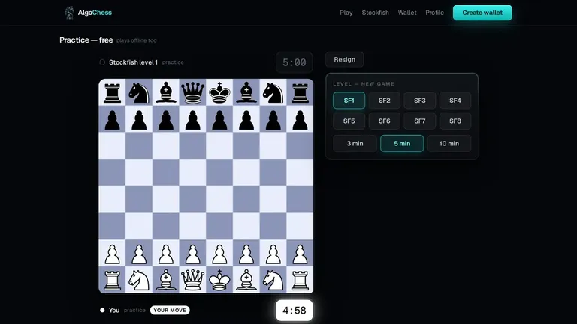The width and height of the screenshot is (577, 324).
Task: Click your 4:58 clock
Action: coord(294,310)
